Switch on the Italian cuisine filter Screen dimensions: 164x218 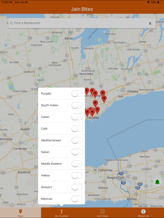77,152
